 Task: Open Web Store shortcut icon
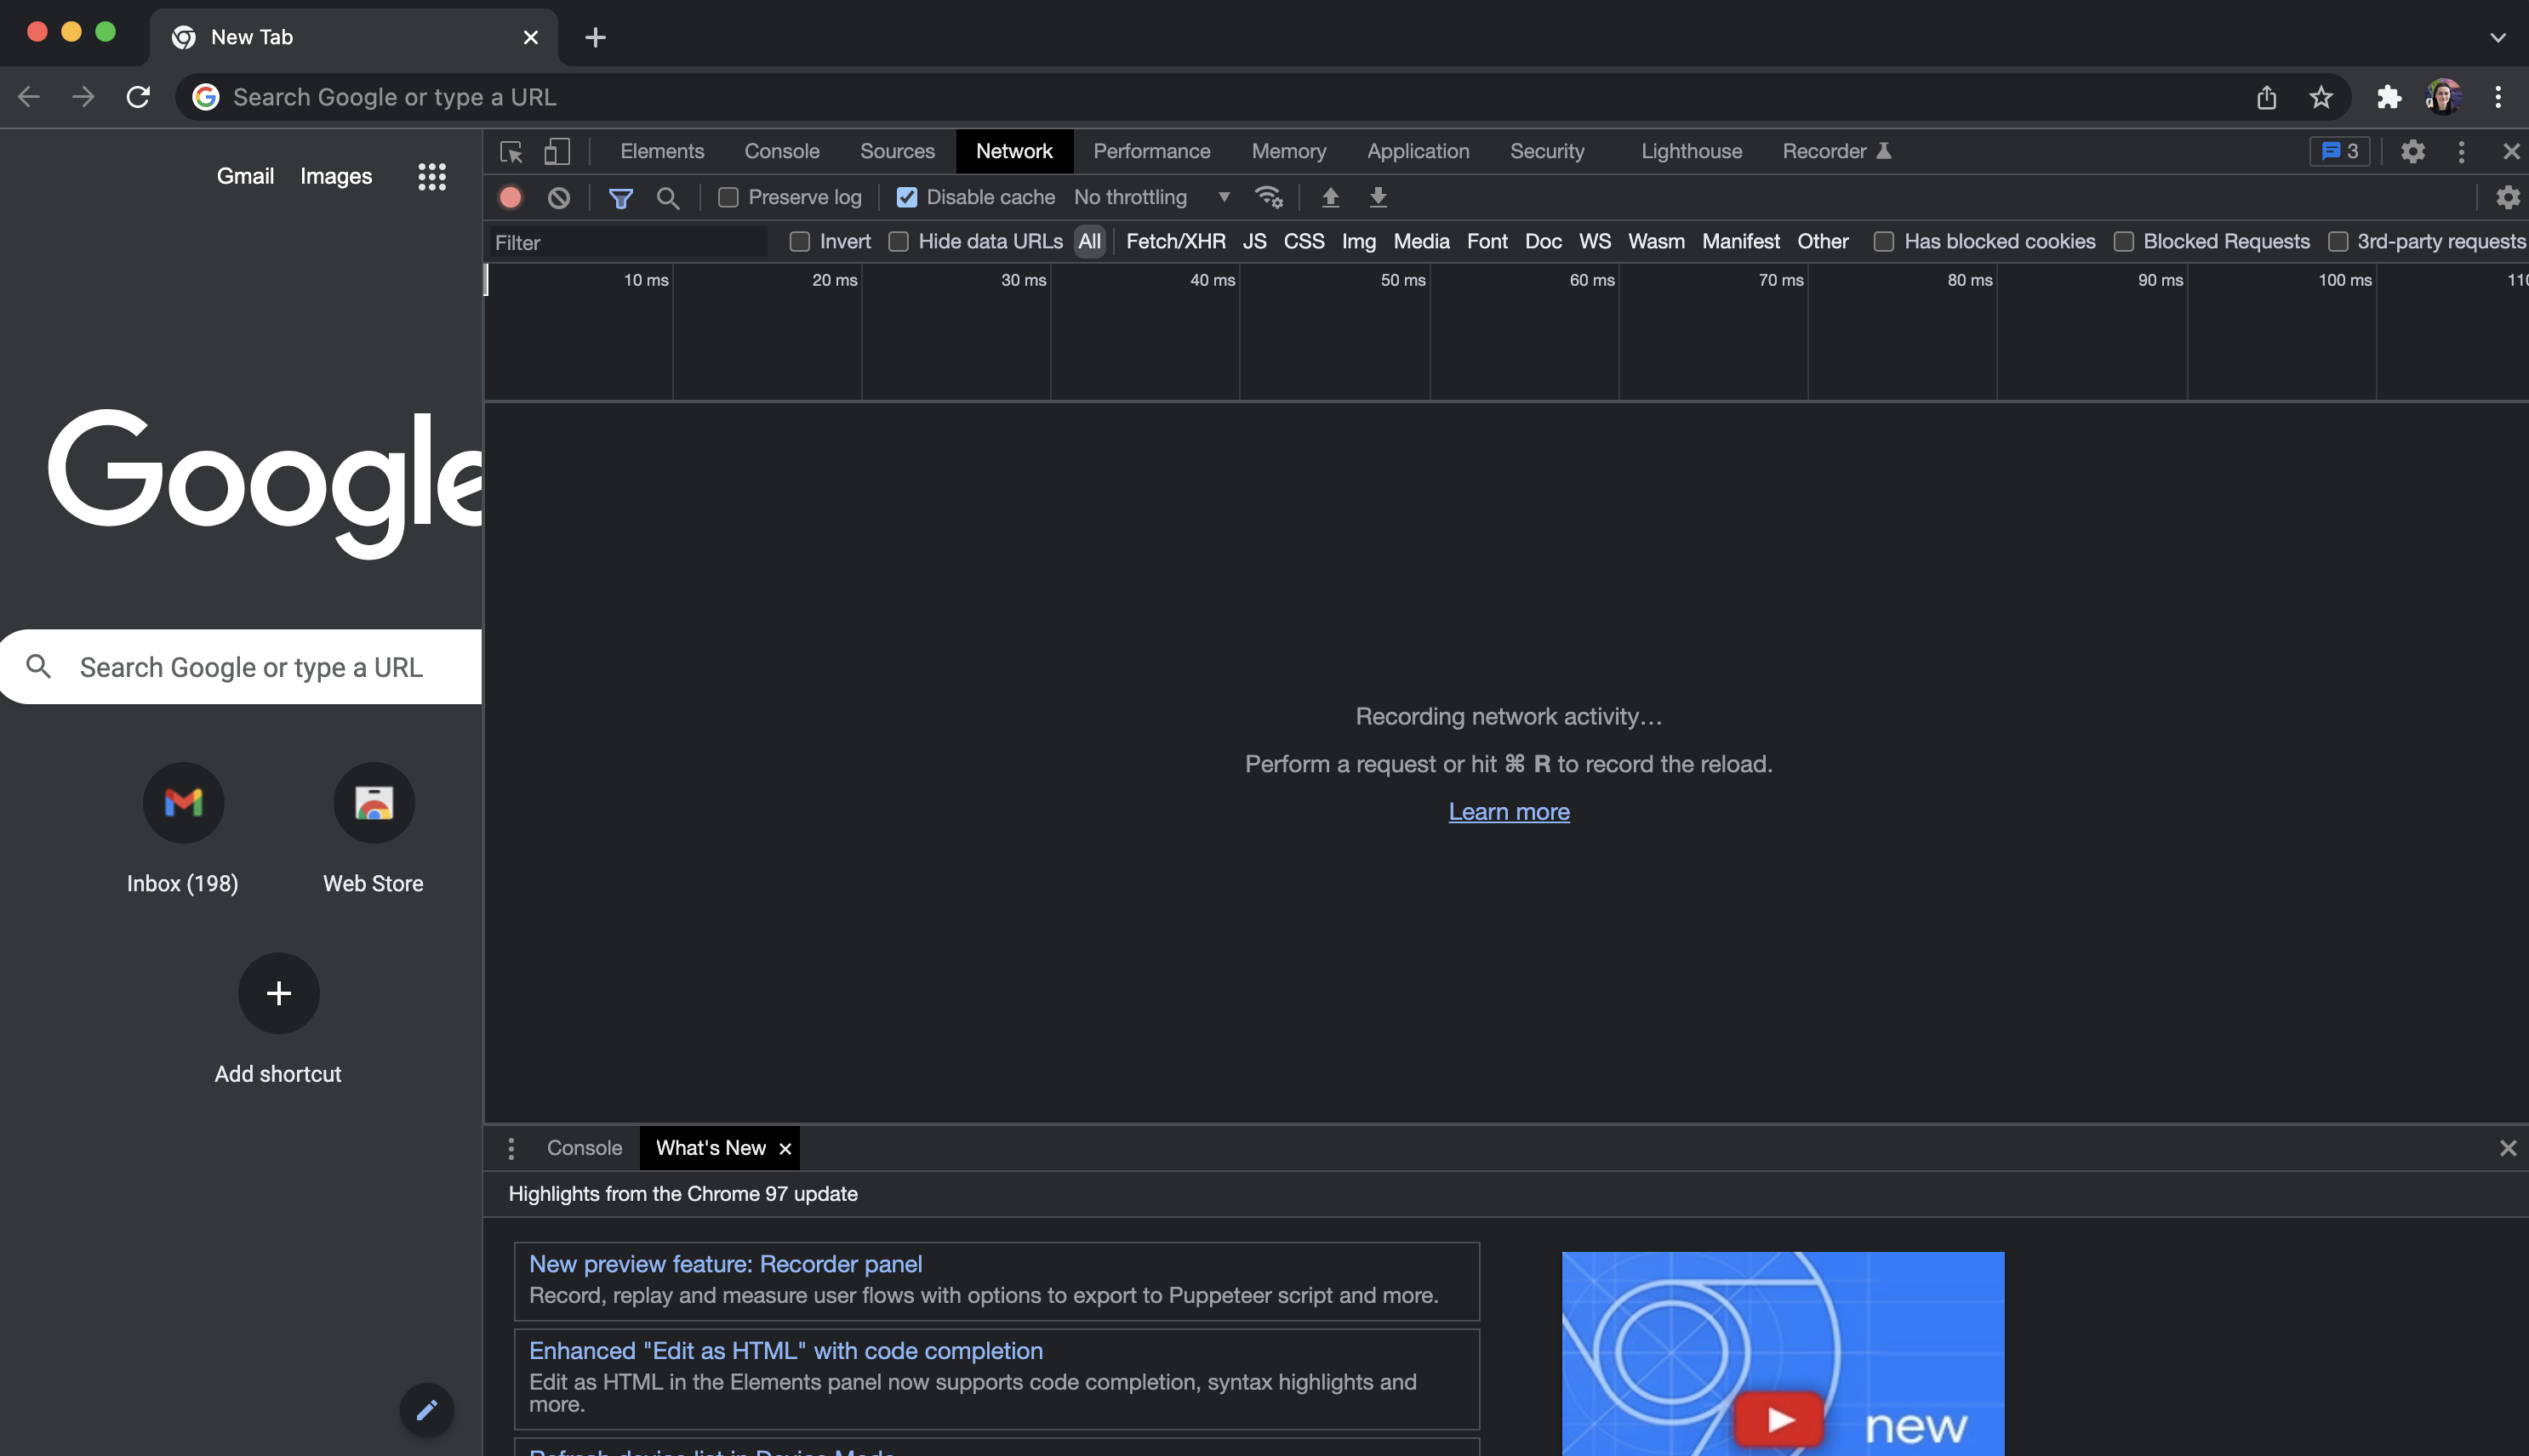374,803
